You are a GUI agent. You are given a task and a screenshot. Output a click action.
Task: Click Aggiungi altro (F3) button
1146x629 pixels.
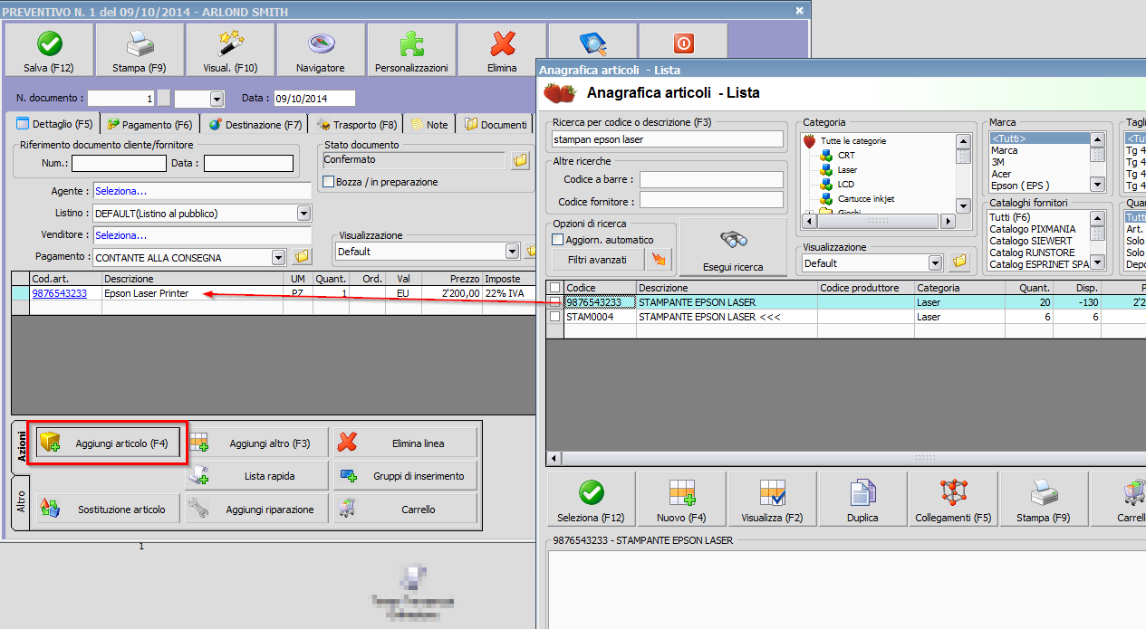tap(257, 443)
